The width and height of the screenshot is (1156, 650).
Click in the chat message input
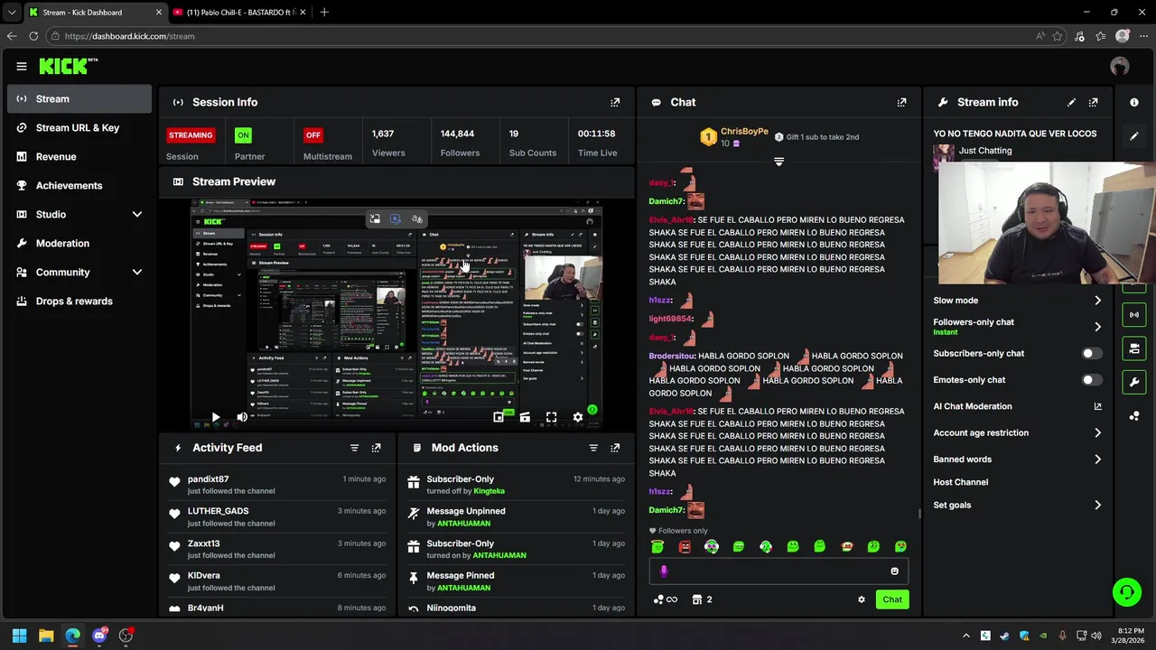(777, 571)
